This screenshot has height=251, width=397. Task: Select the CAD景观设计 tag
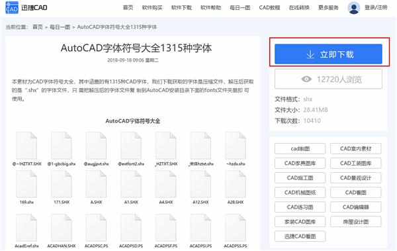point(356,177)
